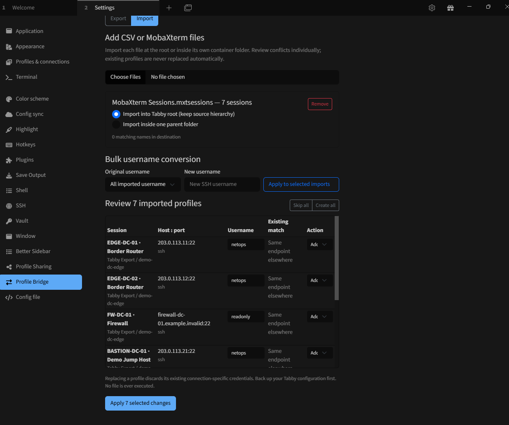The image size is (509, 425).
Task: Edit username field for BASTION-DC-01 row
Action: (x=246, y=353)
